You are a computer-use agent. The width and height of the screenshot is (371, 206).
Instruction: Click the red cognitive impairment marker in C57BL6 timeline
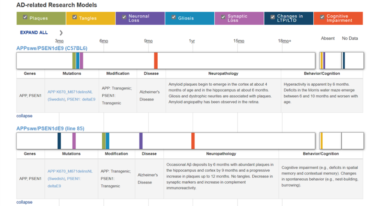tap(156, 61)
